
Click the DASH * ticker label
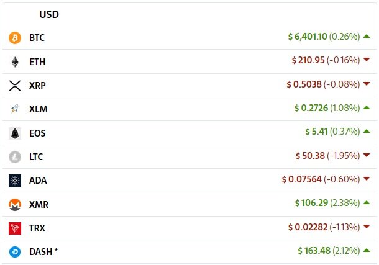[x=43, y=252]
